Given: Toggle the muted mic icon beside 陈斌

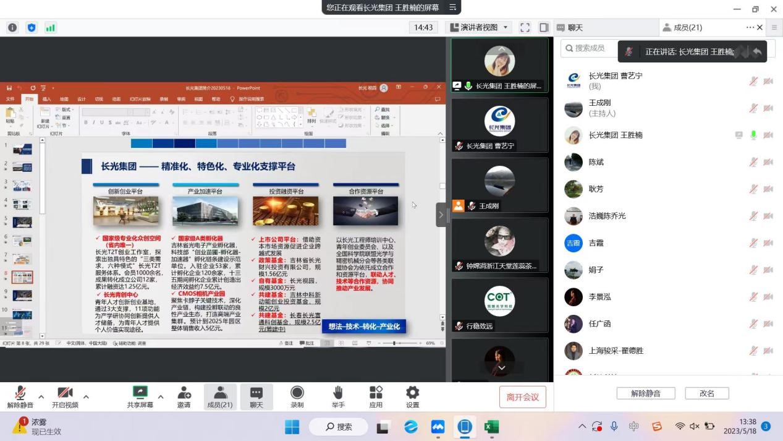Looking at the screenshot, I should (x=753, y=162).
